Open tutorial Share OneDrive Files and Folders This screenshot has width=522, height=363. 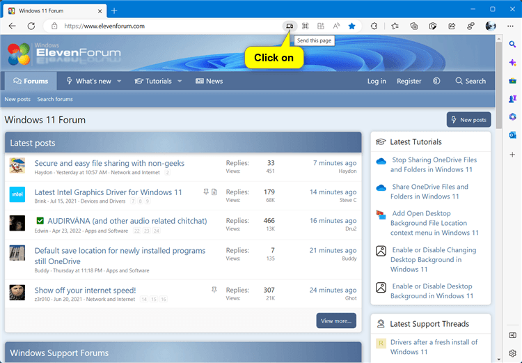(429, 192)
